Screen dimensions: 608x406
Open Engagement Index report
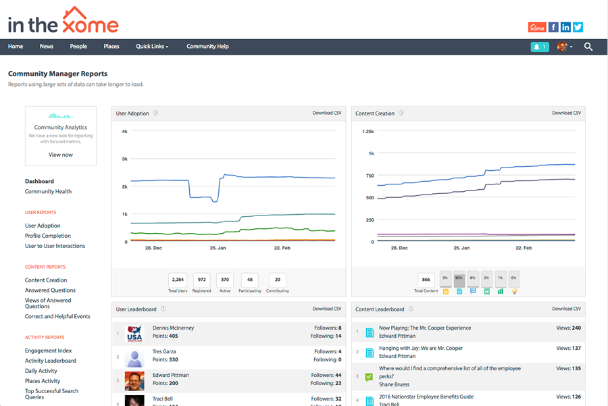click(x=48, y=351)
